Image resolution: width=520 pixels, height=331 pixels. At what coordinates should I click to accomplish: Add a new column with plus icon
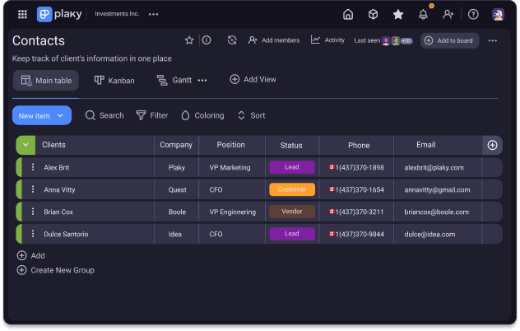pos(492,145)
